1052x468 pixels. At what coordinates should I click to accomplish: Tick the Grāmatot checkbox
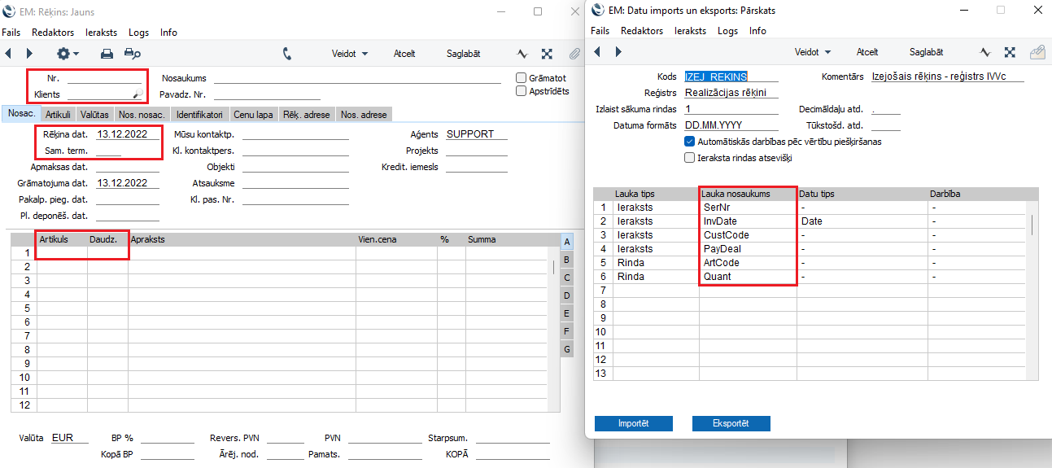point(522,78)
